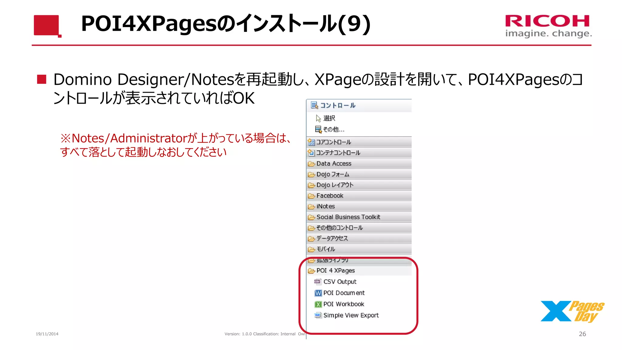Expand the Dojo レイアウト drawer
This screenshot has height=350, width=622.
pyautogui.click(x=359, y=185)
